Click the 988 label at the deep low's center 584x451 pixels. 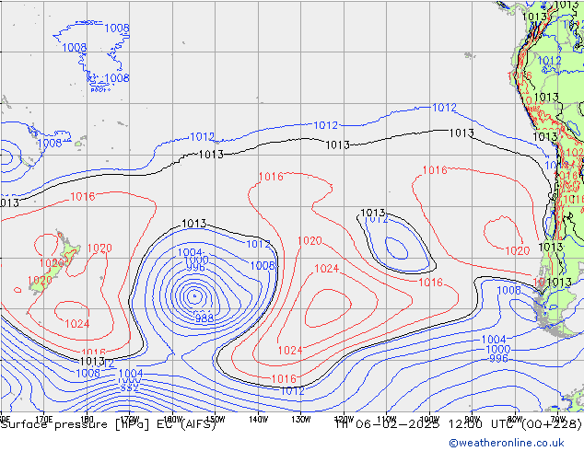point(204,318)
